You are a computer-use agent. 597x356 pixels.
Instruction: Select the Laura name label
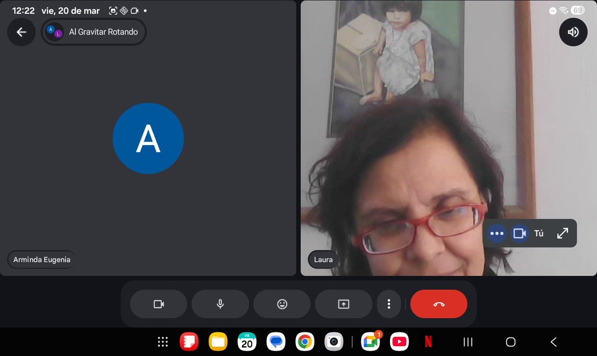coord(323,260)
